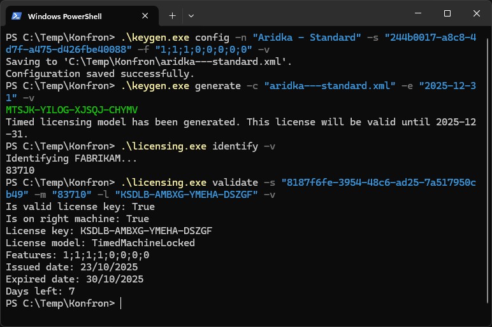The height and width of the screenshot is (327, 492).
Task: Click the "Days left: 7" output line
Action: (x=40, y=291)
